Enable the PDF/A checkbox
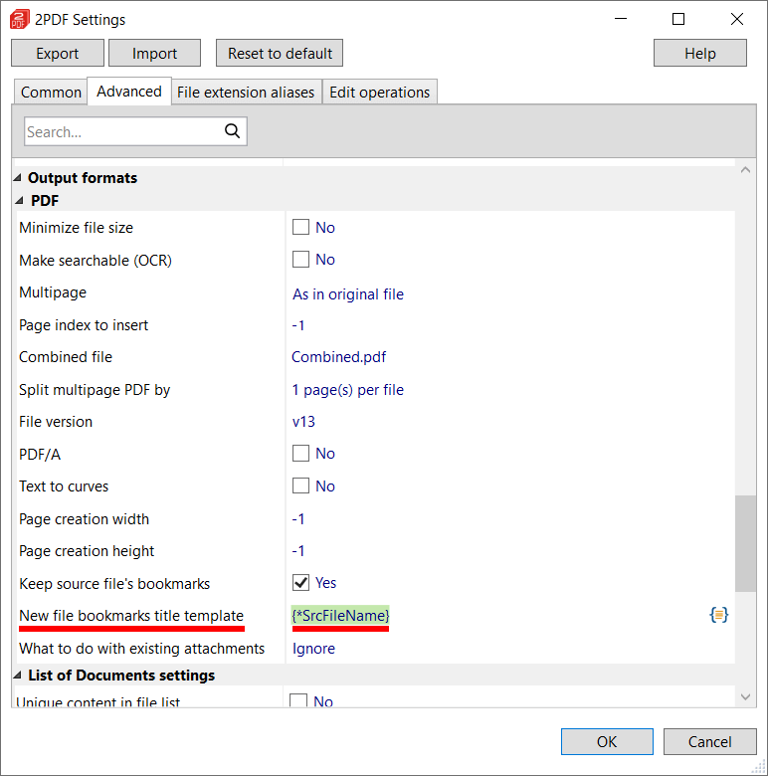 tap(300, 454)
